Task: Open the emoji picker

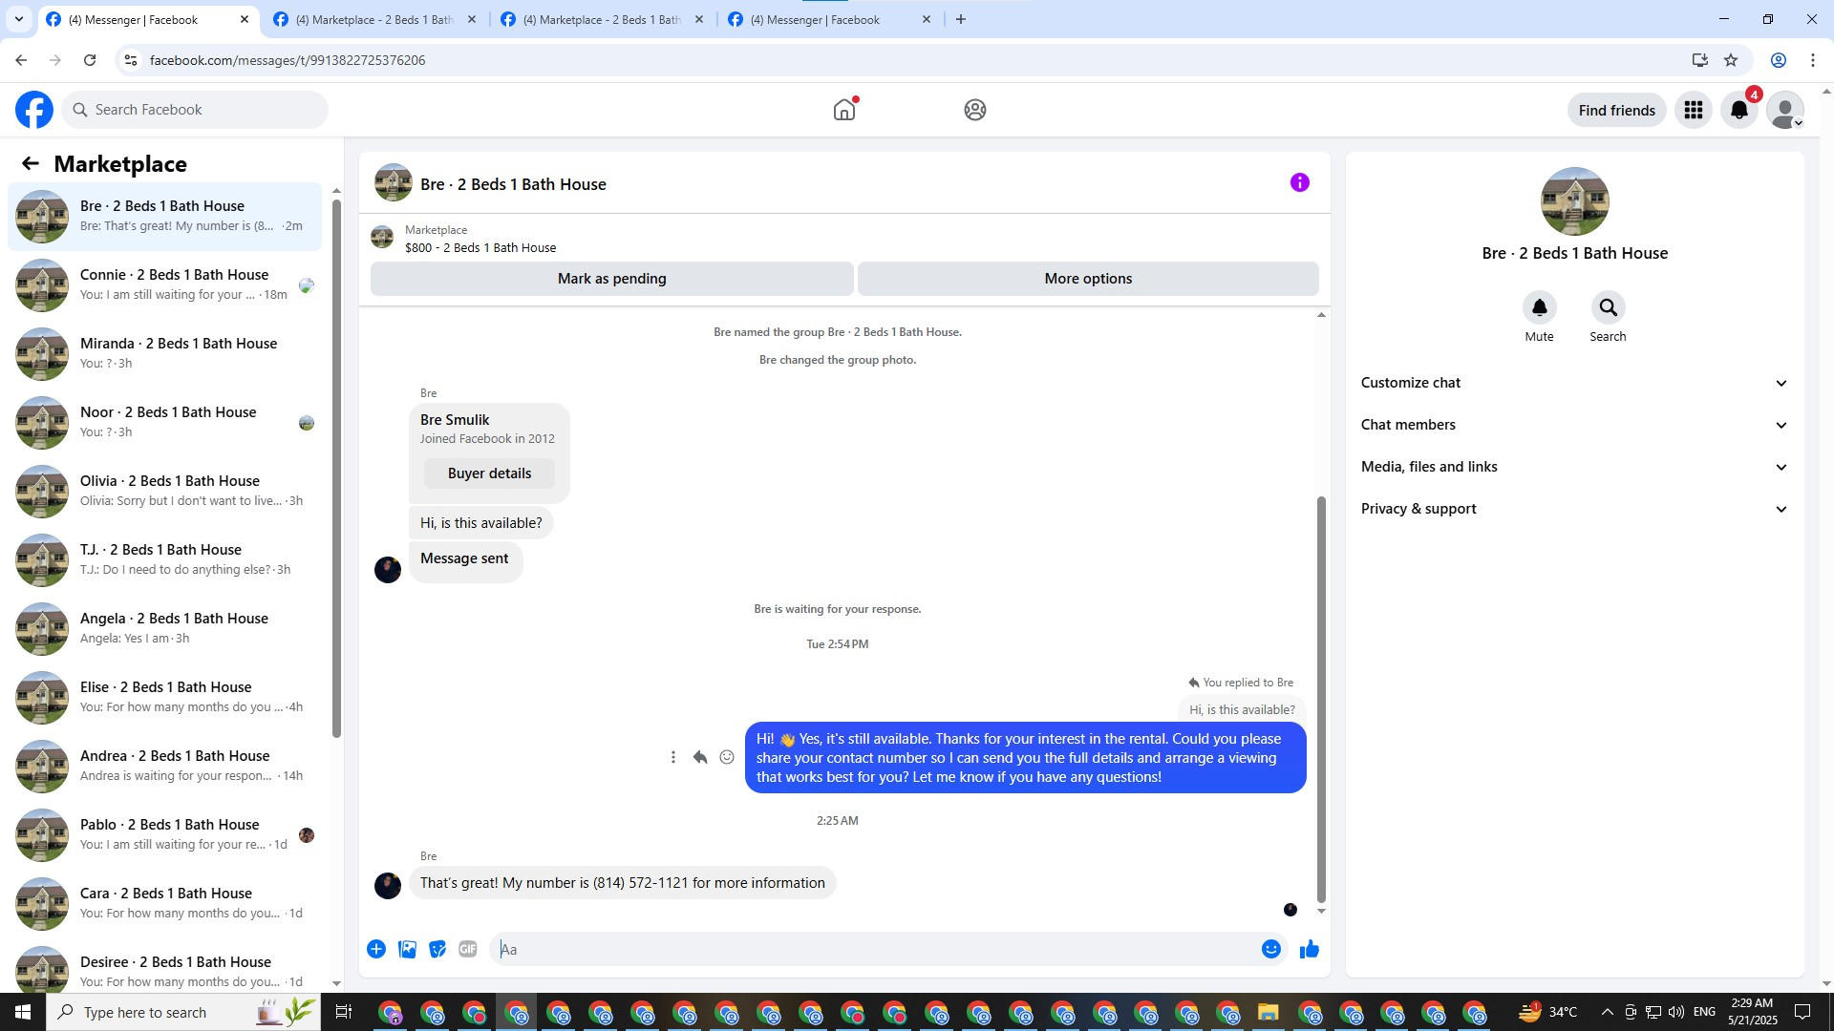Action: (x=1271, y=949)
